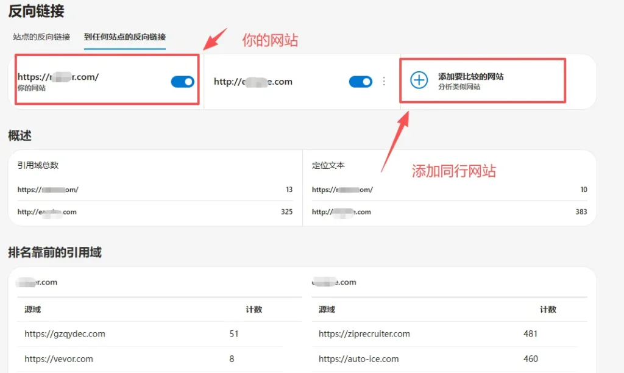The height and width of the screenshot is (373, 624).
Task: Select the 到任何站点的反向链接 tab
Action: pos(124,37)
